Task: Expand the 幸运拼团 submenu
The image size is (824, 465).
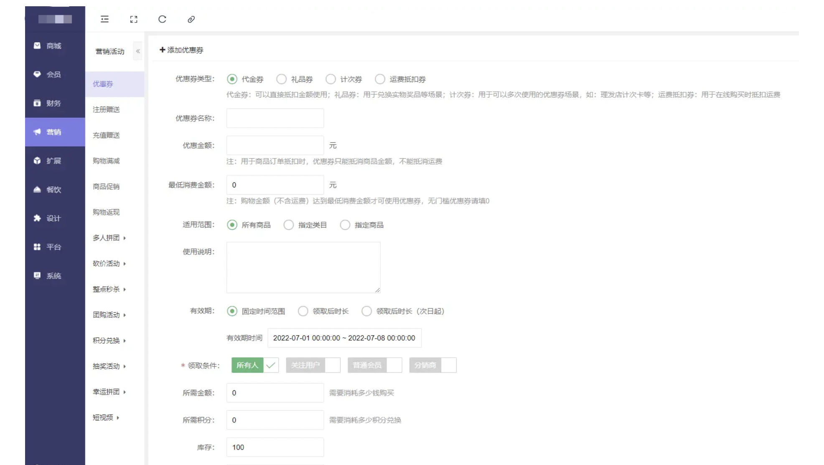Action: tap(109, 392)
